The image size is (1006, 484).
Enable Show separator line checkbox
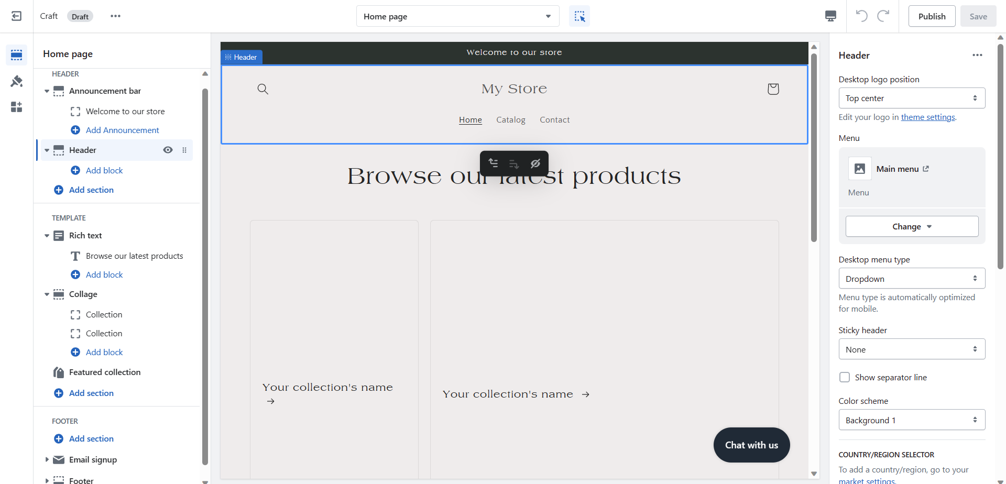(845, 377)
